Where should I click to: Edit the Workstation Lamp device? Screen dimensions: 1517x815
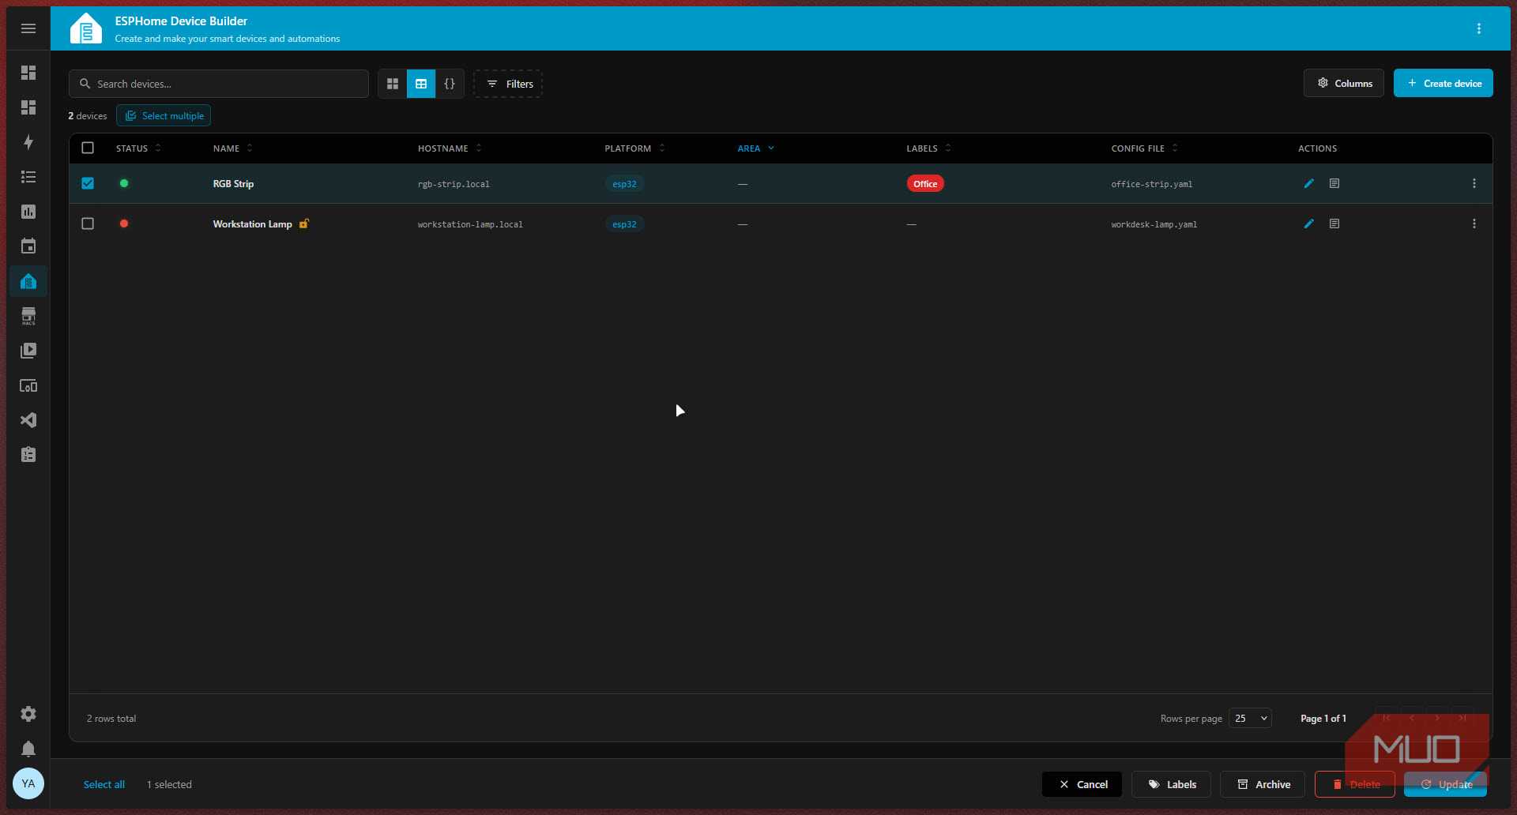click(x=1309, y=223)
